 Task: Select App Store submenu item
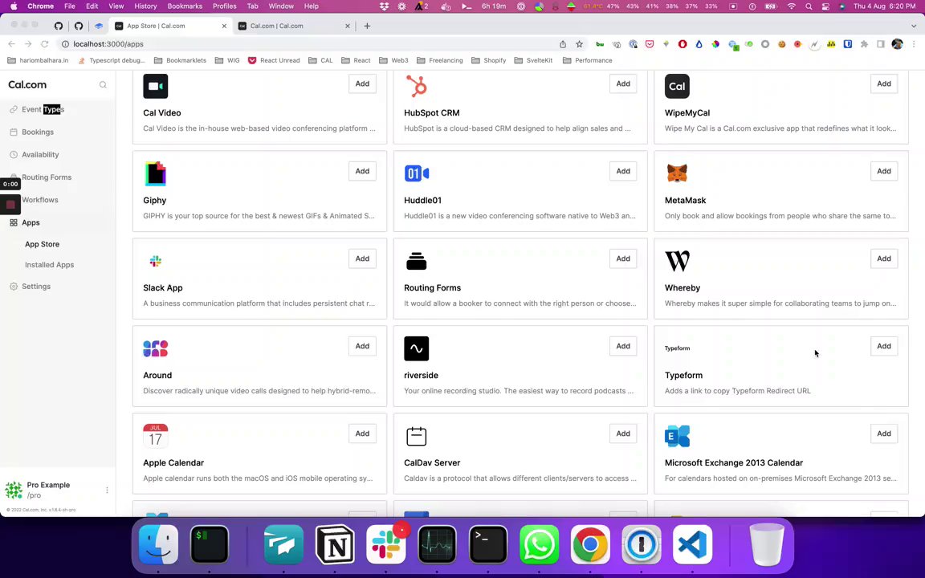point(42,244)
